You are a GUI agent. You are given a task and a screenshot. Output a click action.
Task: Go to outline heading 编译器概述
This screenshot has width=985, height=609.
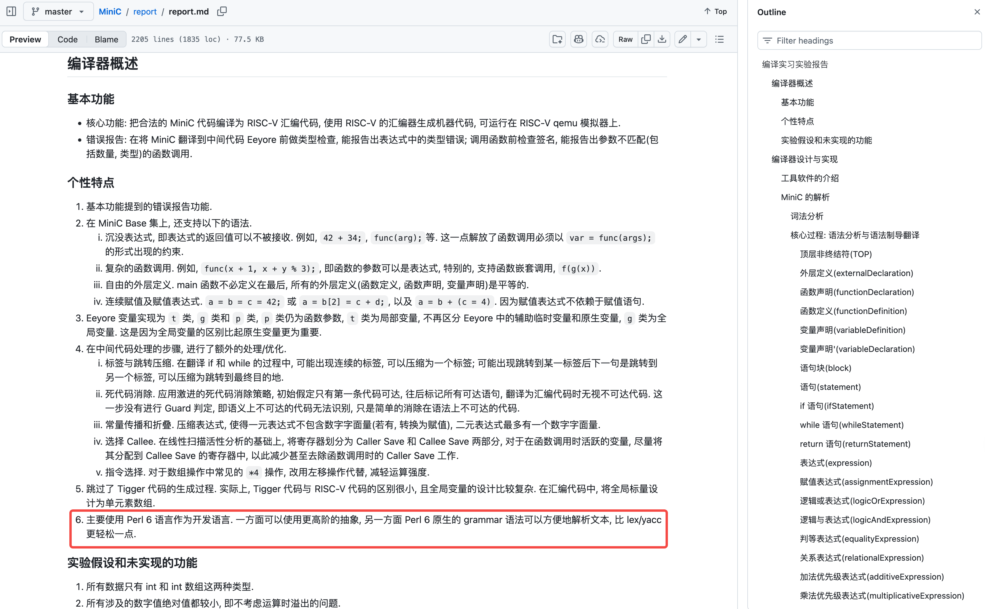click(x=792, y=83)
